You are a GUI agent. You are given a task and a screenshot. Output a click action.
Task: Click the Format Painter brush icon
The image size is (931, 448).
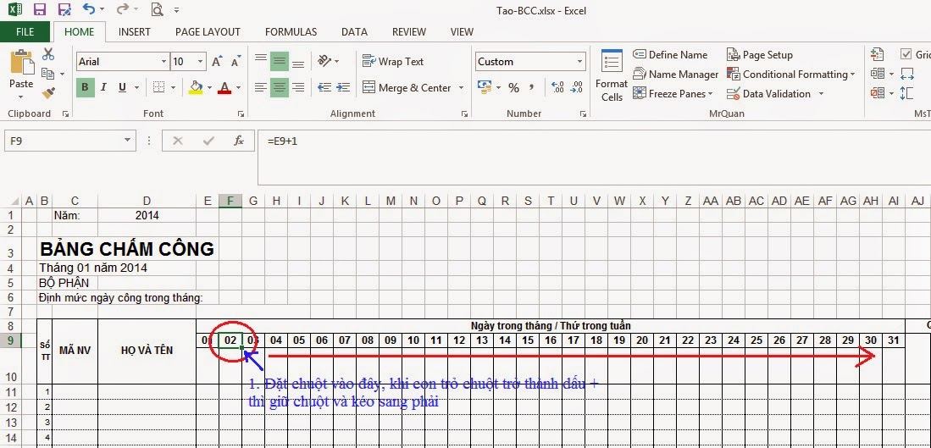pos(48,93)
